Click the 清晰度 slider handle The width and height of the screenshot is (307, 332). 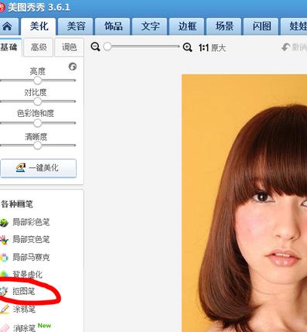coord(37,145)
